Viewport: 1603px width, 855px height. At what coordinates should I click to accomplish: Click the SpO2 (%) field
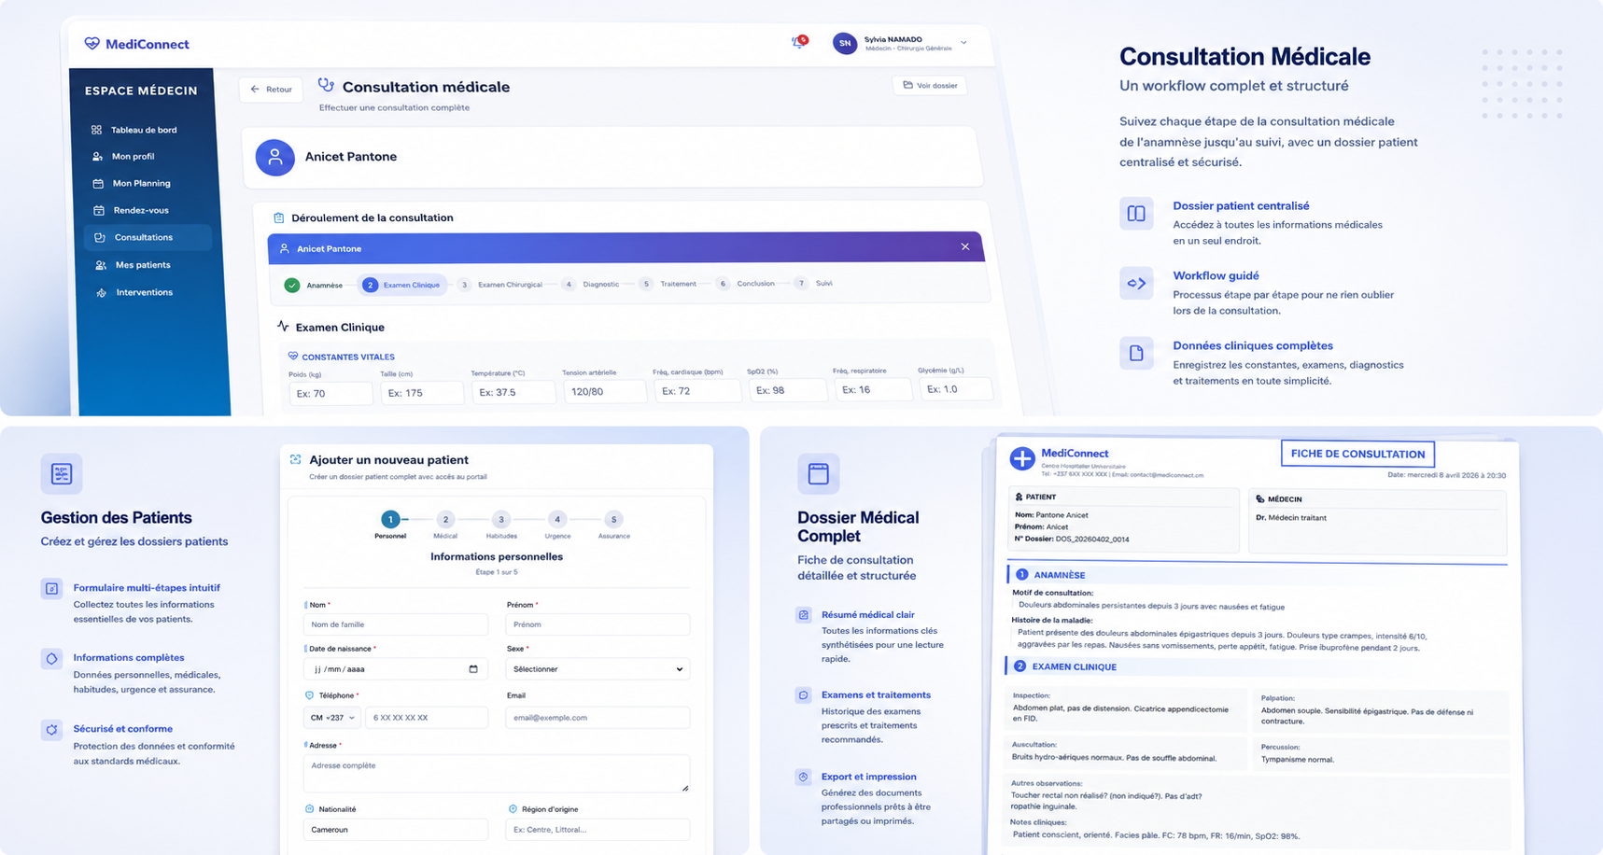pyautogui.click(x=787, y=390)
